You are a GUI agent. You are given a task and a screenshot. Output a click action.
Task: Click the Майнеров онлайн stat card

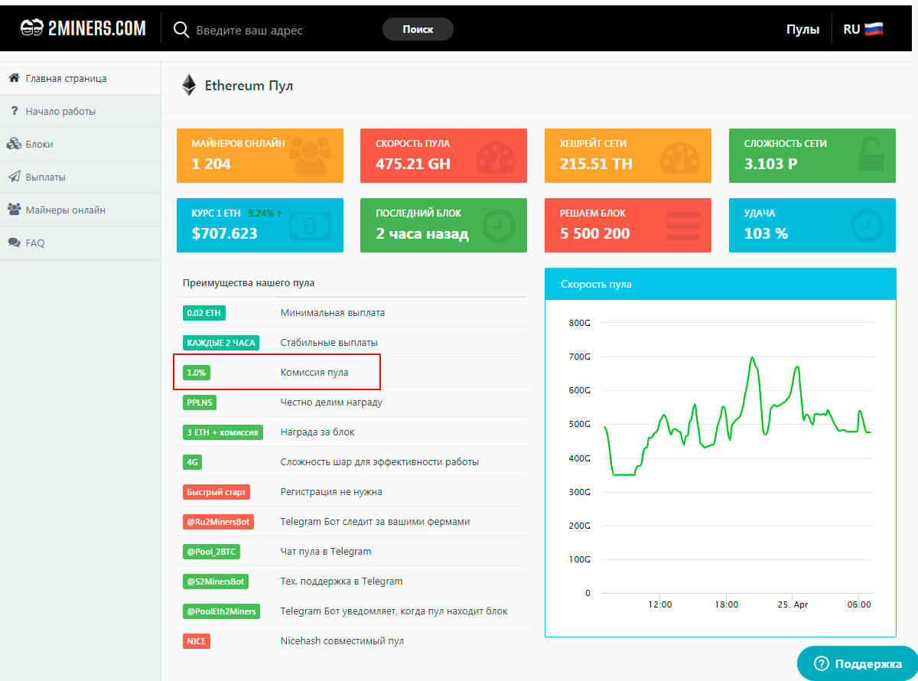coord(259,155)
